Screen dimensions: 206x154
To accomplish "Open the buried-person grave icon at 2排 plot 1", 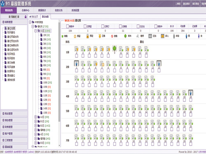I will point(77,64).
